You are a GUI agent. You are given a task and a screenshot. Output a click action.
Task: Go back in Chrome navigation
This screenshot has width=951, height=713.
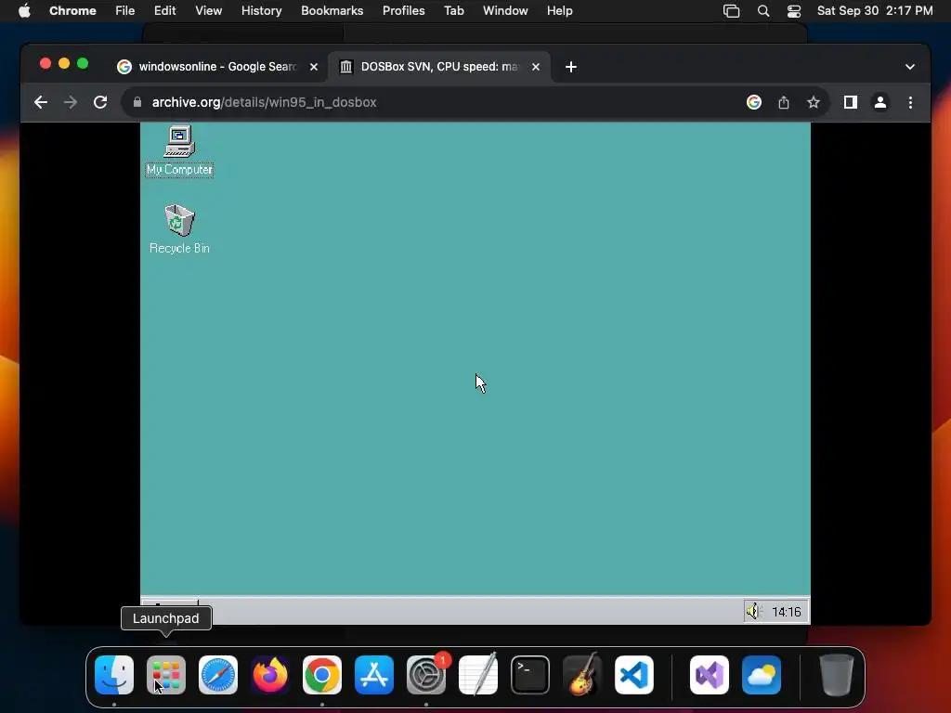point(41,102)
